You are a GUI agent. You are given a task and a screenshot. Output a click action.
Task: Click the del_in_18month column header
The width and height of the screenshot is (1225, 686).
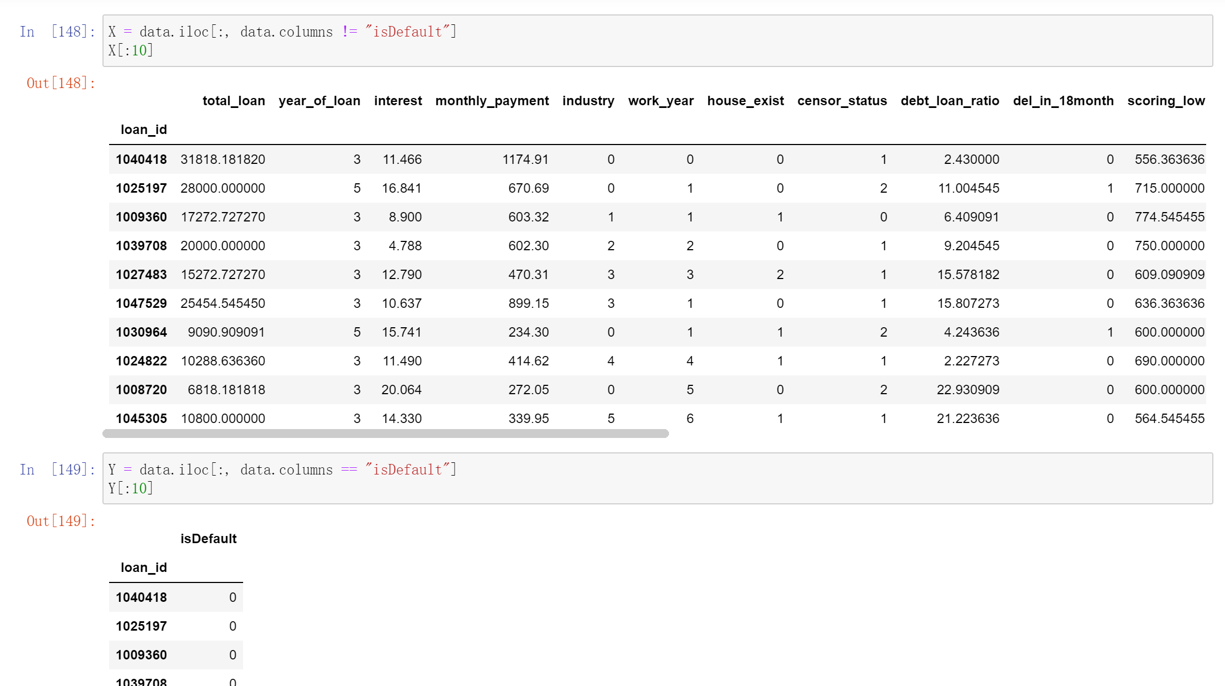(1063, 101)
